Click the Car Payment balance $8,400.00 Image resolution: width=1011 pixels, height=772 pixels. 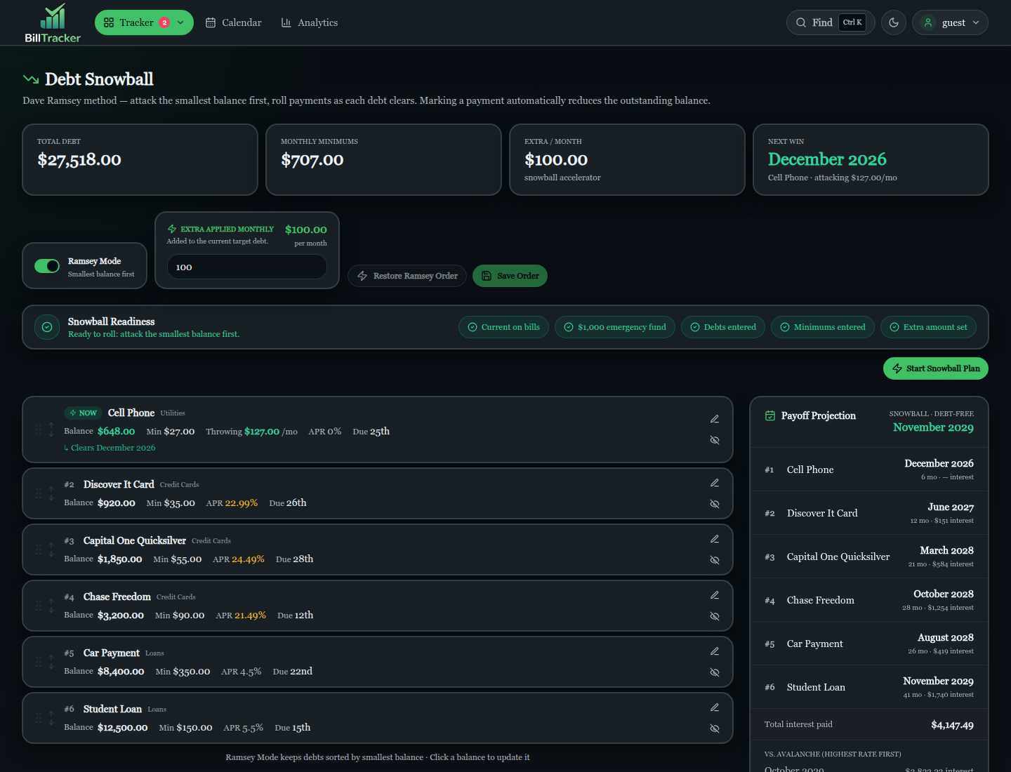click(121, 672)
